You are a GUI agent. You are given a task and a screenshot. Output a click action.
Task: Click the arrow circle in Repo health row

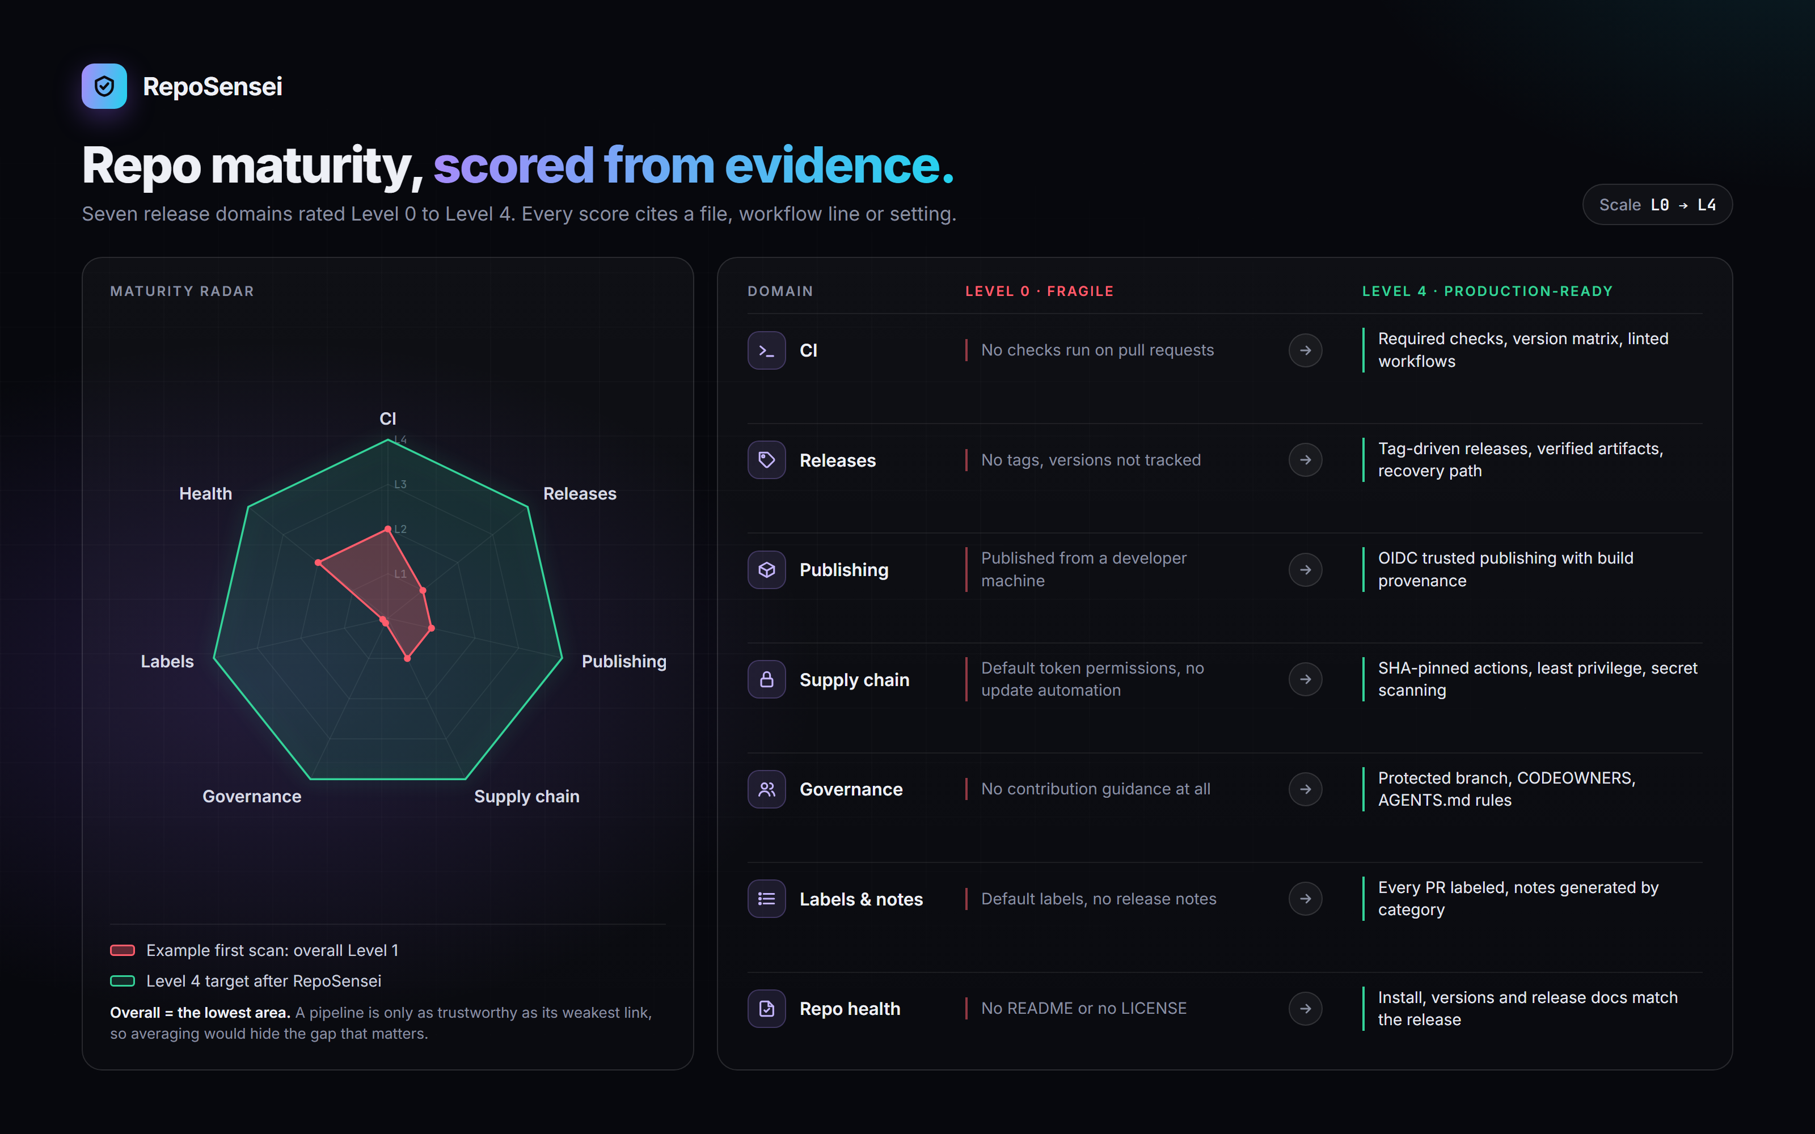[x=1305, y=1009]
